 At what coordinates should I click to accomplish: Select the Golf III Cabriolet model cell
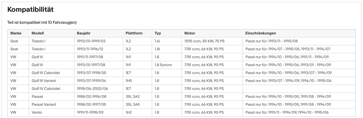[46, 73]
